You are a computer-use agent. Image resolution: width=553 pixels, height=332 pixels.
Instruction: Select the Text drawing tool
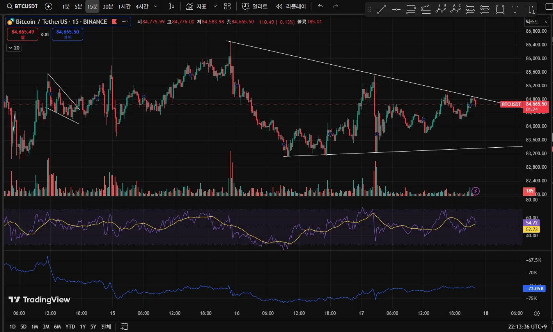coord(515,9)
